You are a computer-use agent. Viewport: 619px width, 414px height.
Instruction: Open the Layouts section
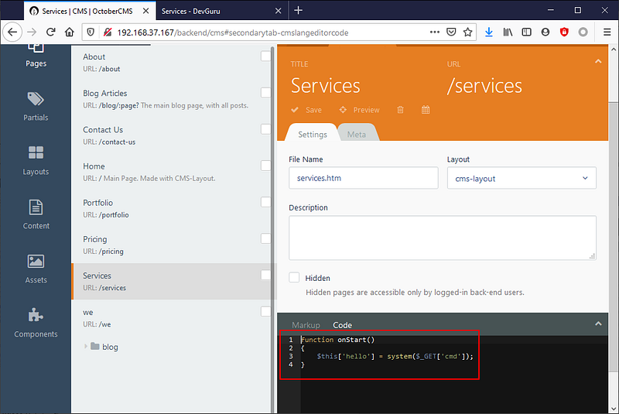(36, 161)
